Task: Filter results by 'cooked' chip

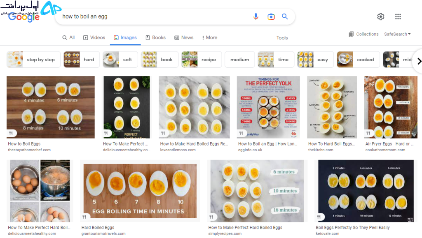Action: click(x=358, y=60)
